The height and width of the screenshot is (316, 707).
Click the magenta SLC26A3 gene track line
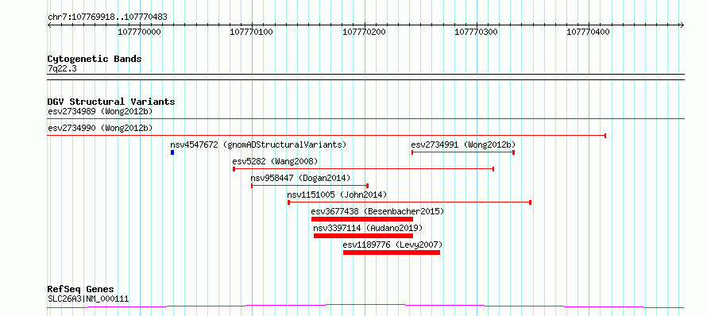pos(365,306)
